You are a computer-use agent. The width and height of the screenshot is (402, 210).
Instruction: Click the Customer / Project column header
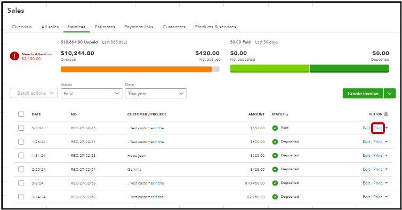(147, 114)
